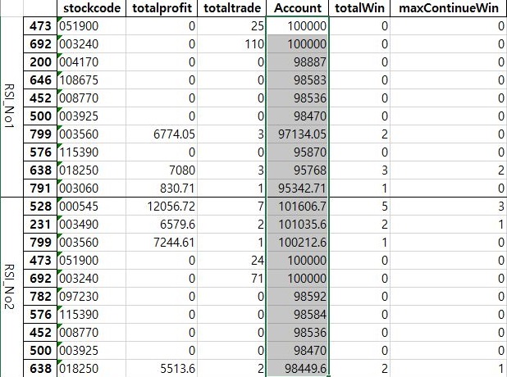Select row index cell 528

(x=40, y=206)
